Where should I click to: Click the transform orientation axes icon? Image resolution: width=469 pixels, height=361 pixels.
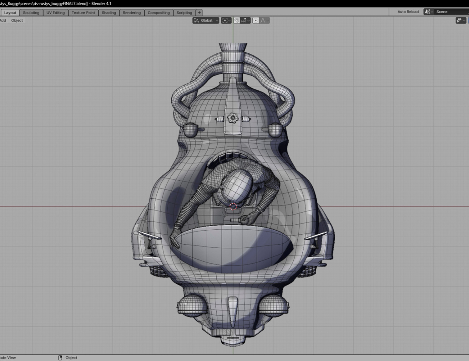(x=196, y=21)
